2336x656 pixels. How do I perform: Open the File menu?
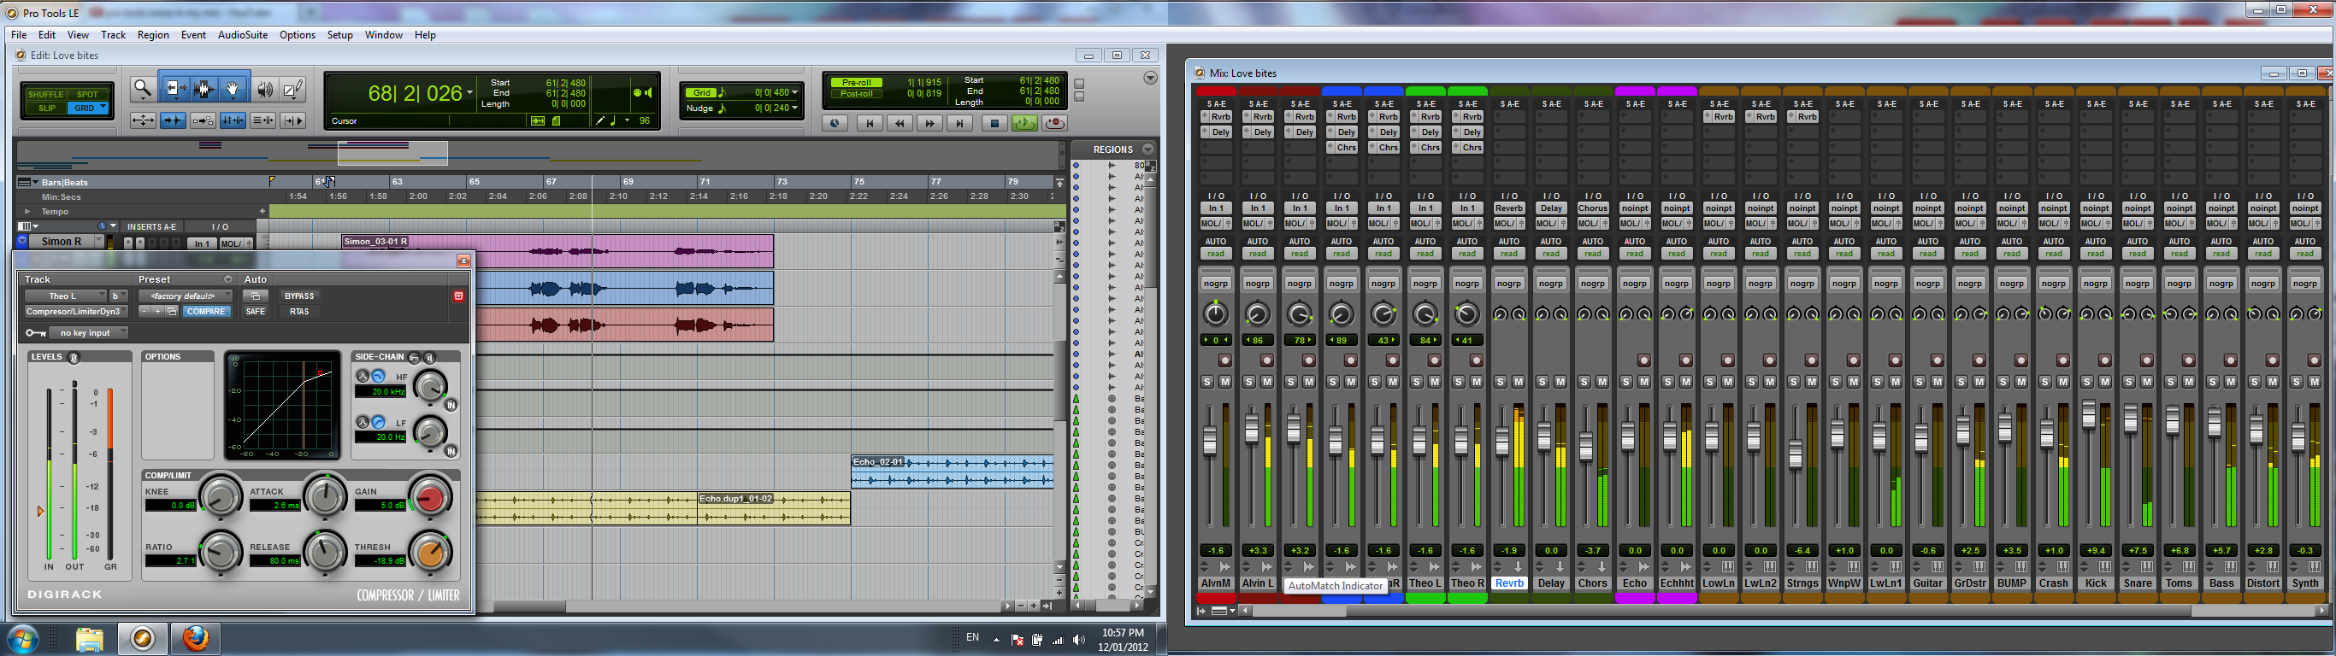pos(18,34)
